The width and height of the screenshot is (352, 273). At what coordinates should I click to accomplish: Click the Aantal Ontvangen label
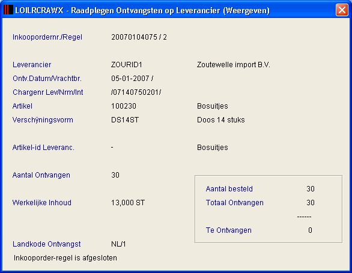tap(41, 175)
